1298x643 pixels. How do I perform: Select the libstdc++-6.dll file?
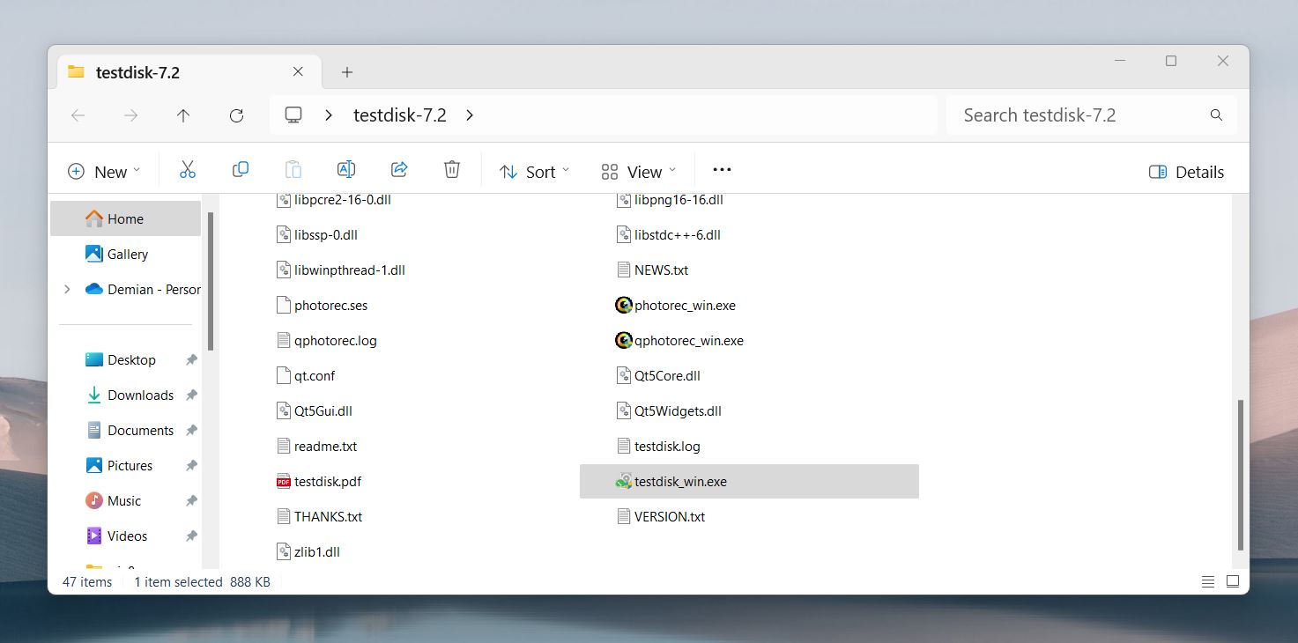[669, 235]
